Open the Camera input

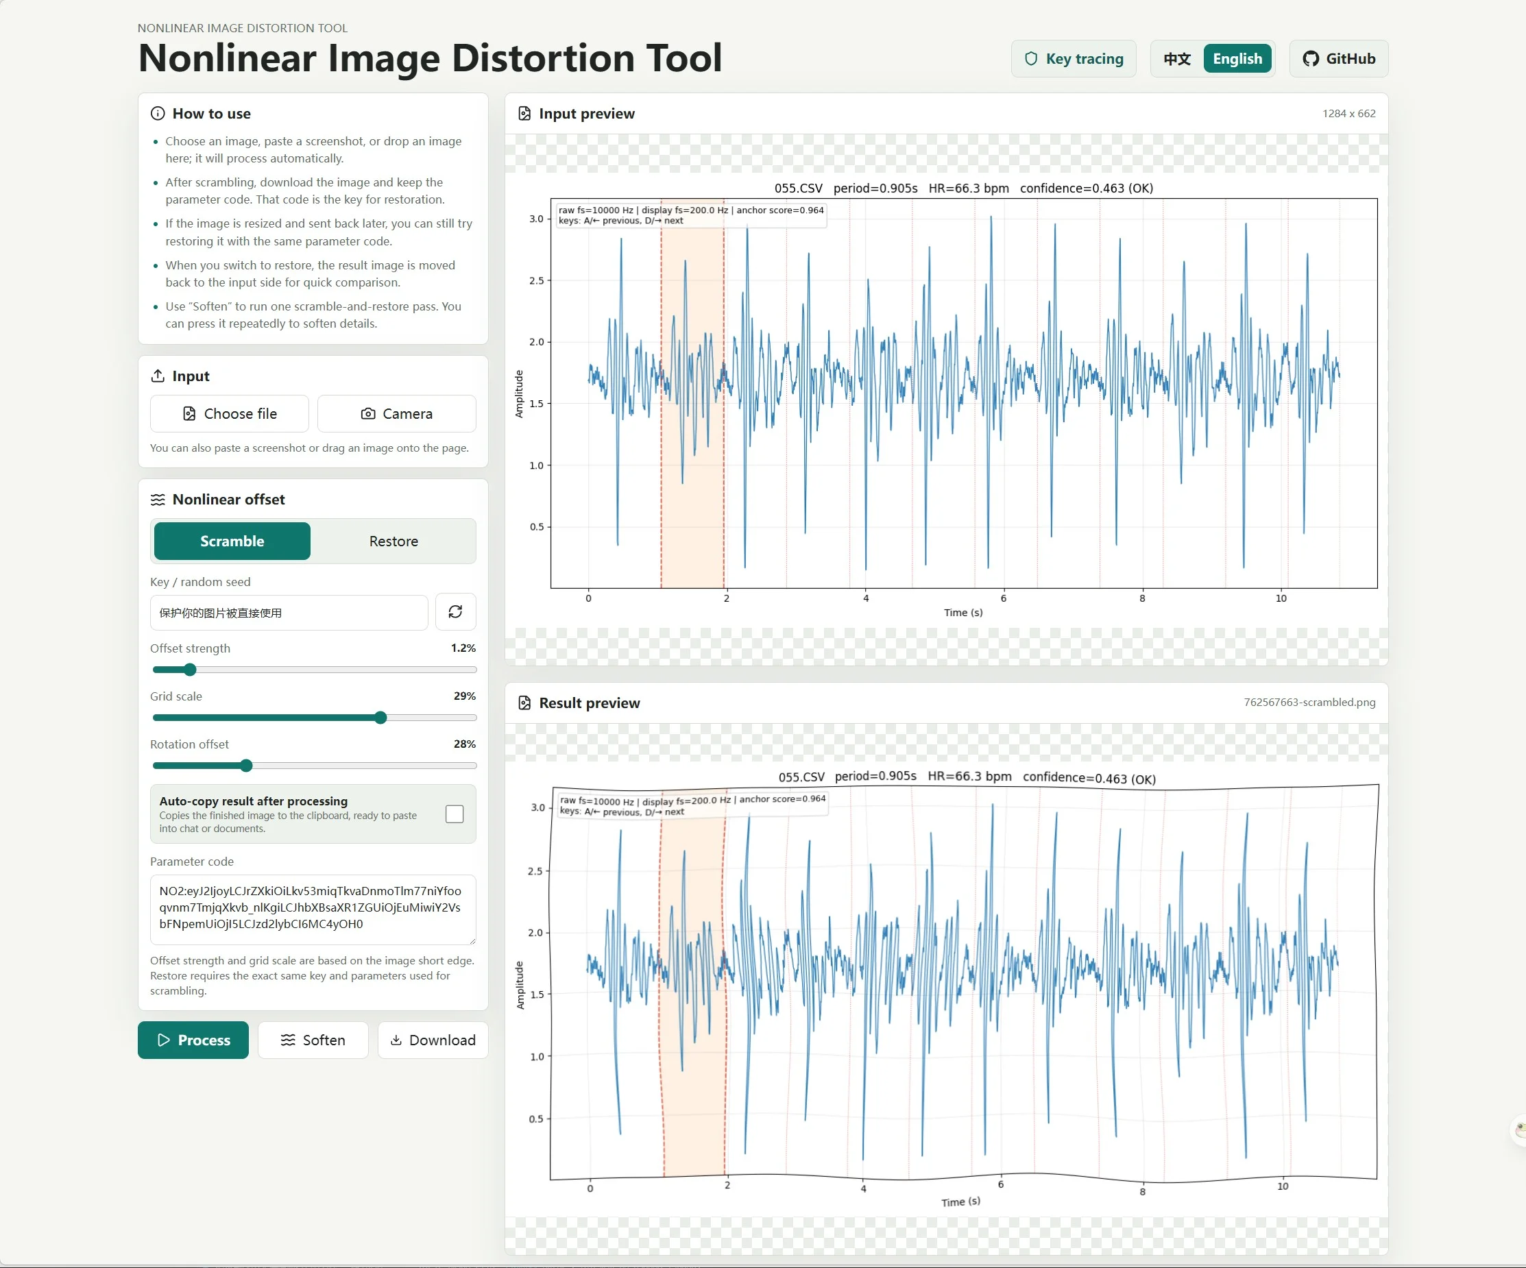pyautogui.click(x=397, y=413)
